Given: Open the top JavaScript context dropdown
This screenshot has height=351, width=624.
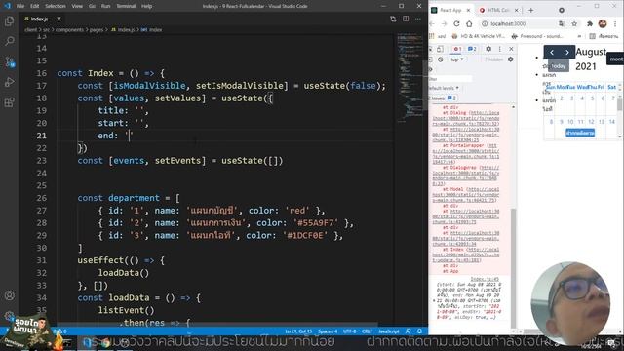Looking at the screenshot, I should tap(457, 59).
